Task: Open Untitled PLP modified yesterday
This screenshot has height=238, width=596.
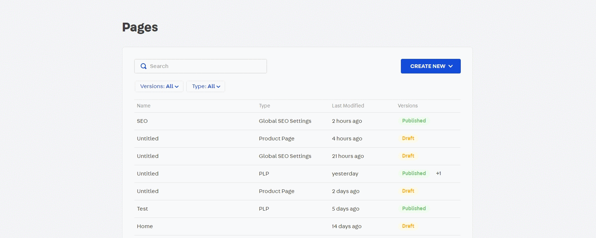Action: 148,174
